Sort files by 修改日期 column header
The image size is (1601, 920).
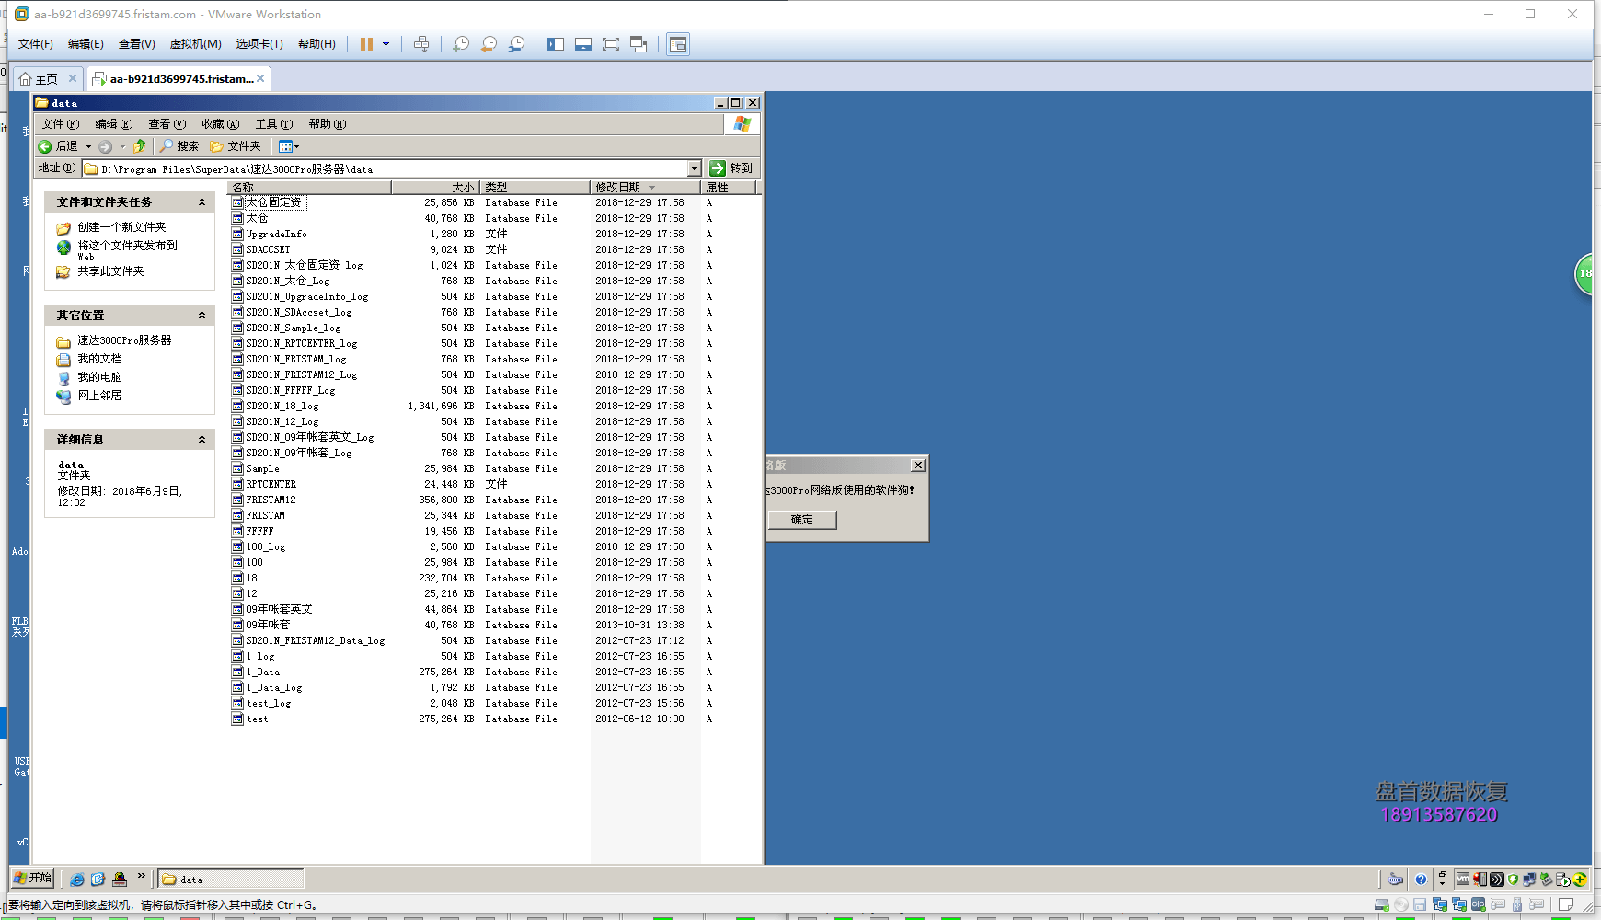[645, 187]
